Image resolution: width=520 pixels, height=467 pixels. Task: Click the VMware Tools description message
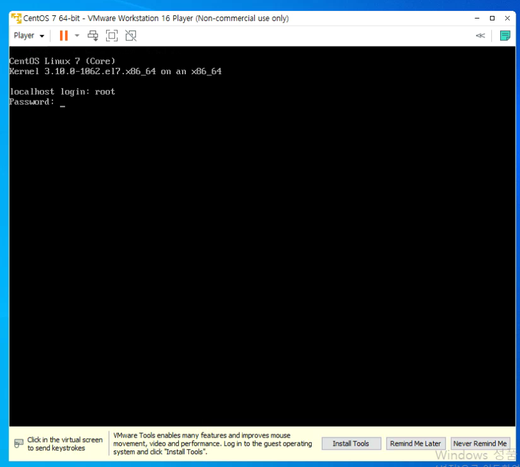click(213, 443)
